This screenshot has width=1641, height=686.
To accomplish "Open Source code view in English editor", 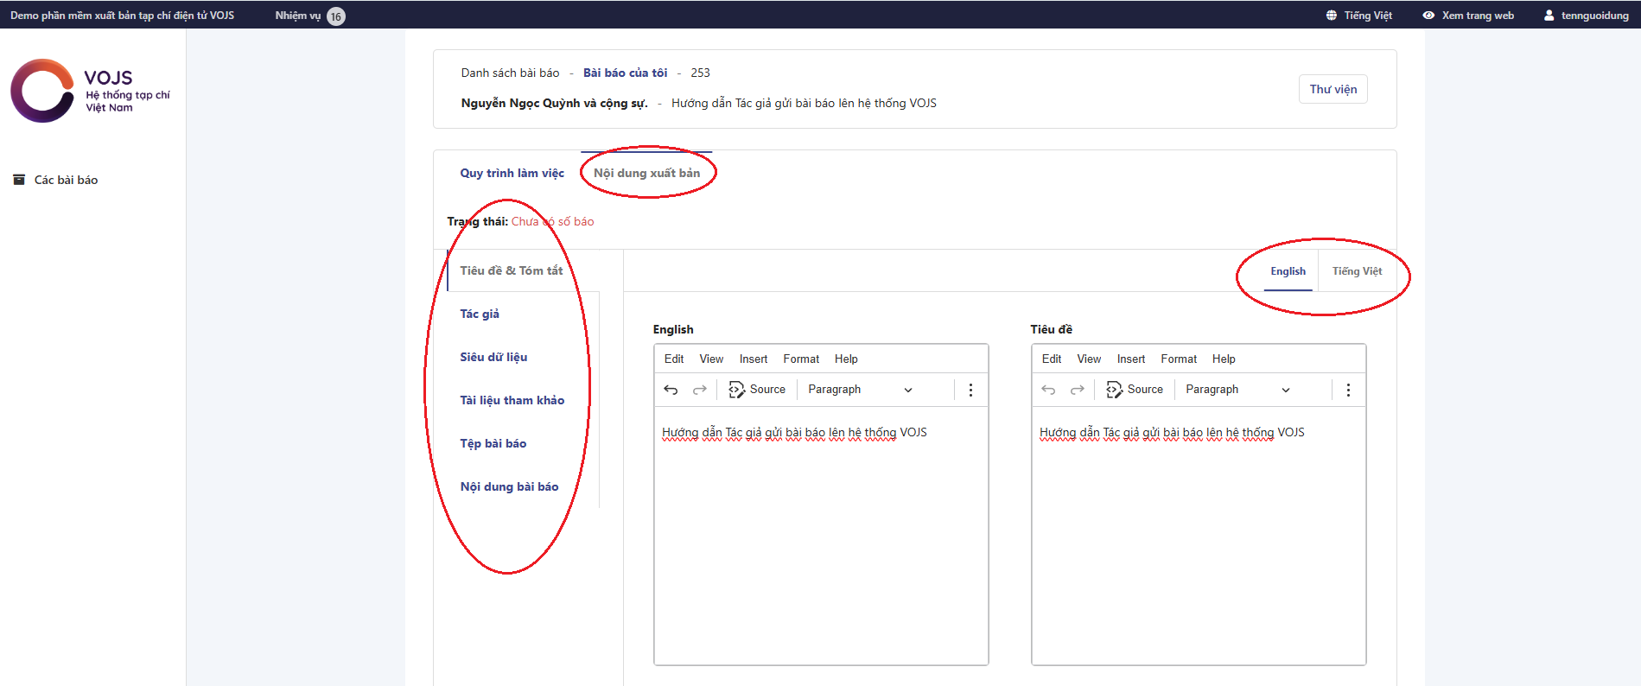I will coord(757,390).
